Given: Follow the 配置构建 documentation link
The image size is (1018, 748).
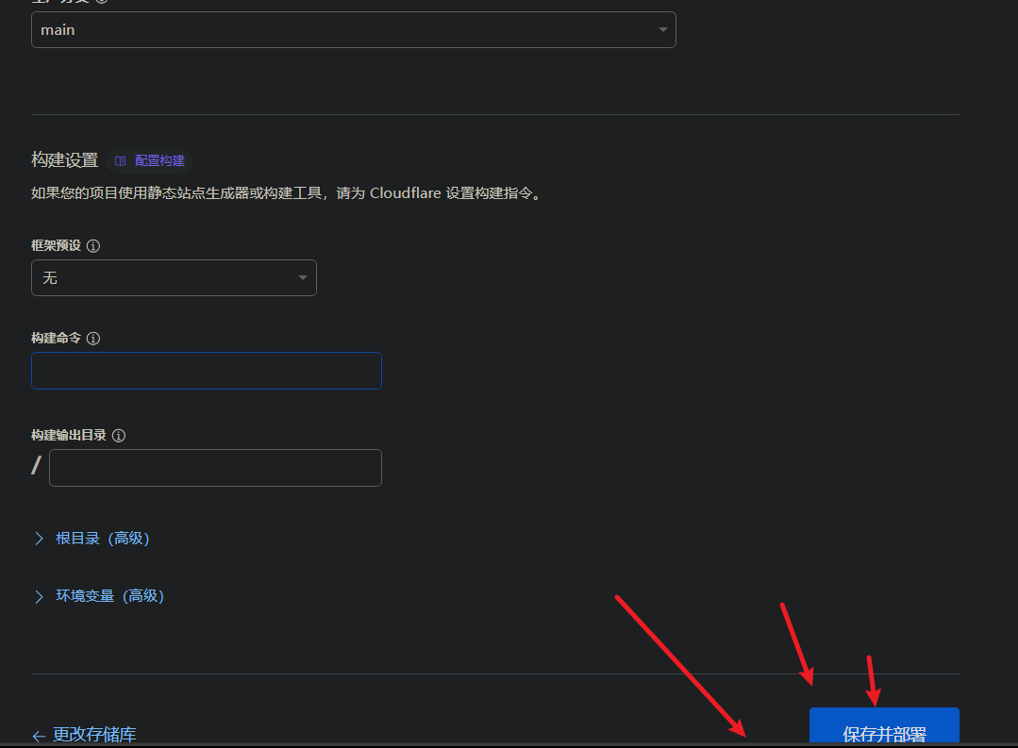Looking at the screenshot, I should click(x=159, y=161).
